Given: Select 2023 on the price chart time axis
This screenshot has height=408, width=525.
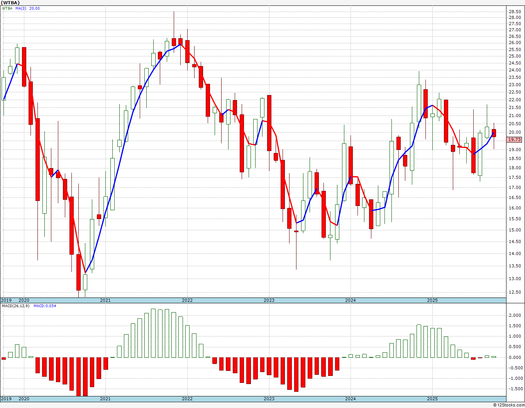Looking at the screenshot, I should coord(269,300).
